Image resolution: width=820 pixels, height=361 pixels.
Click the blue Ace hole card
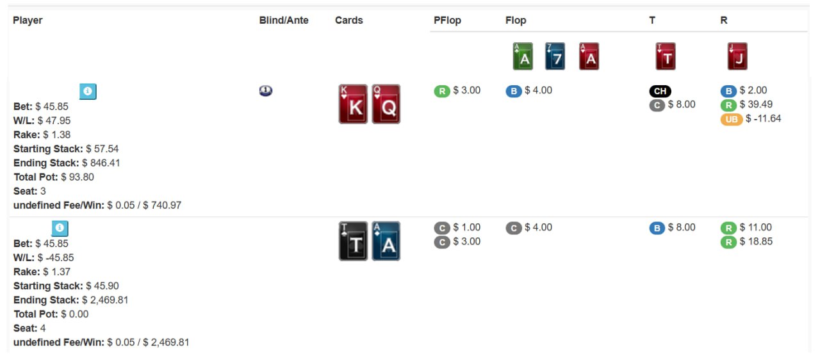point(386,241)
